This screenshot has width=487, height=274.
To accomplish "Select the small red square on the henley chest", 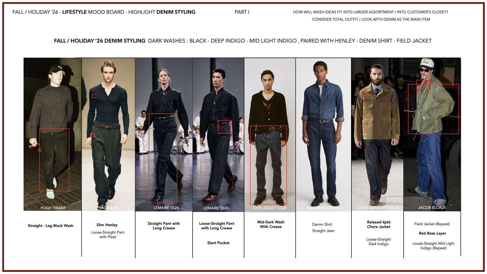I will pos(94,96).
